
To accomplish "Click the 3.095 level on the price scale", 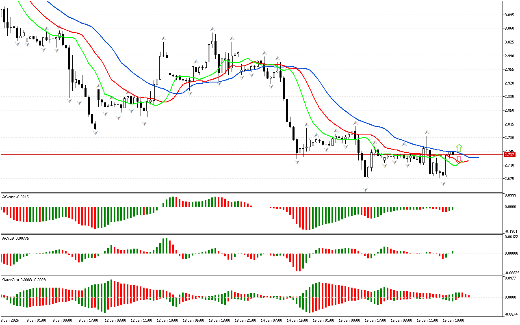I will (509, 15).
